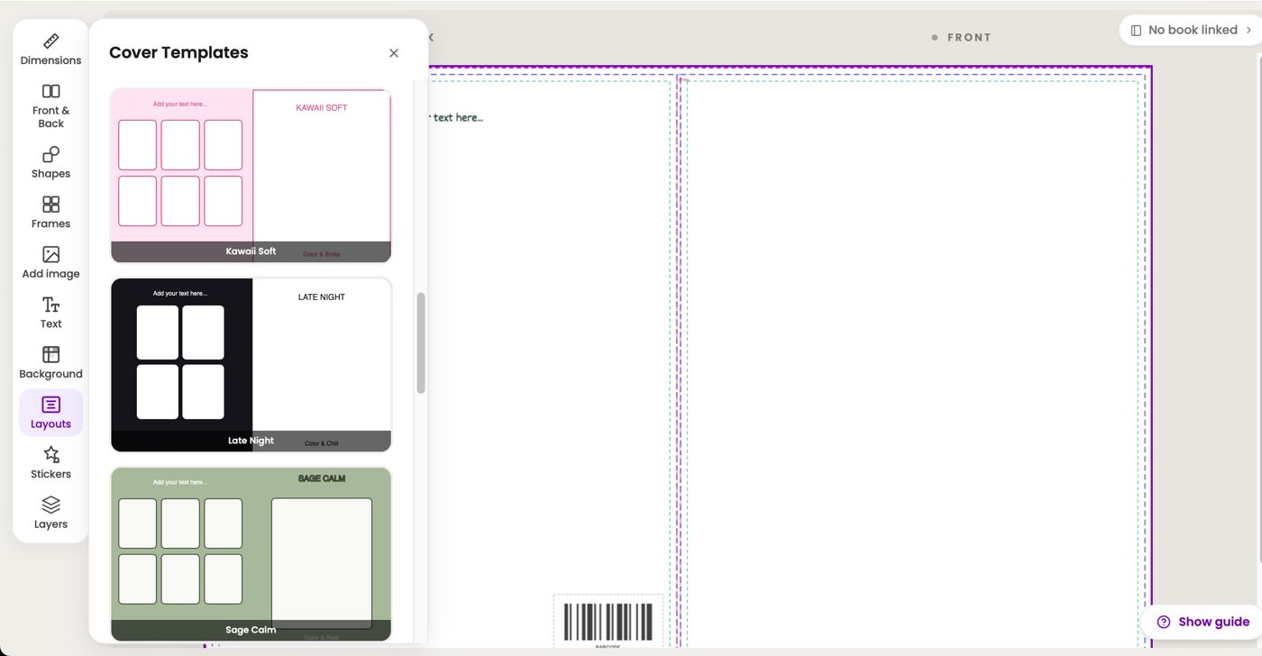The image size is (1262, 656).
Task: Select the Add image tool
Action: point(50,262)
